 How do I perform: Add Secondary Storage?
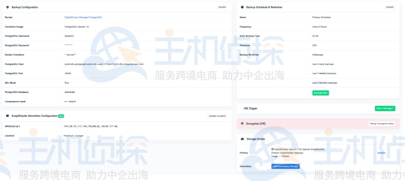coord(285,166)
